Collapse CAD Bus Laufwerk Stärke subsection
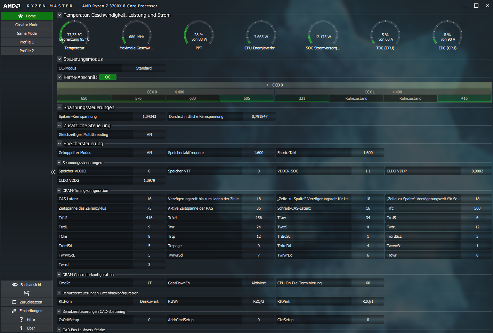The image size is (493, 333). (59, 330)
